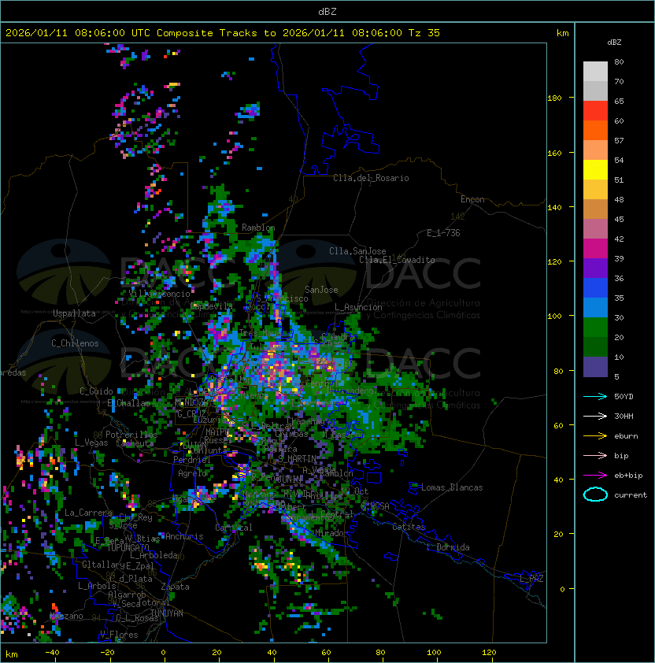The image size is (655, 663).
Task: Click the Ramblon label in upper map
Action: coord(258,228)
